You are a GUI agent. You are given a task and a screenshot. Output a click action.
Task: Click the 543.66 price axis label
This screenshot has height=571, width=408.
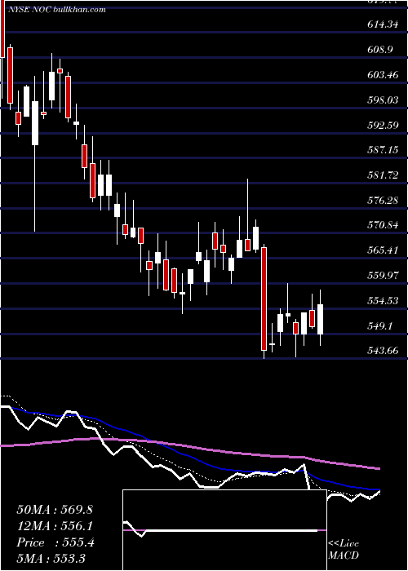(x=382, y=351)
